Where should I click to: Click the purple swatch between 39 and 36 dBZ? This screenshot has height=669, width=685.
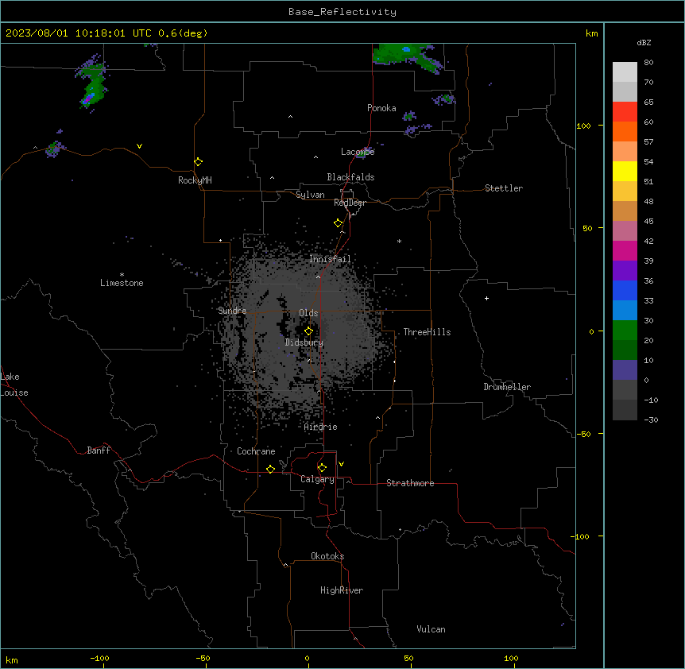pyautogui.click(x=625, y=270)
